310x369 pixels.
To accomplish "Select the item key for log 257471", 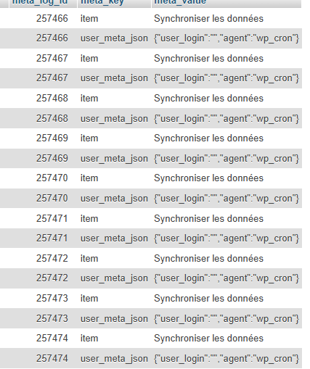I will pyautogui.click(x=89, y=219).
